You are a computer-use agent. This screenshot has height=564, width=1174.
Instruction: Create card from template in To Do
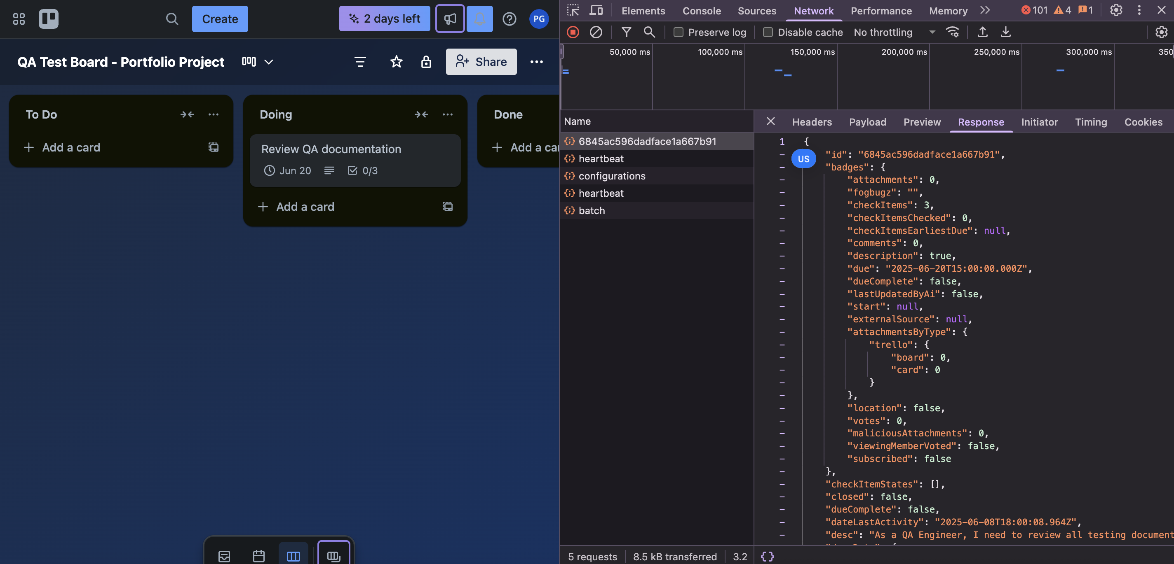coord(213,147)
